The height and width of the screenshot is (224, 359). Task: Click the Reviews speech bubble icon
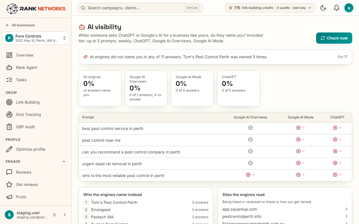9,172
